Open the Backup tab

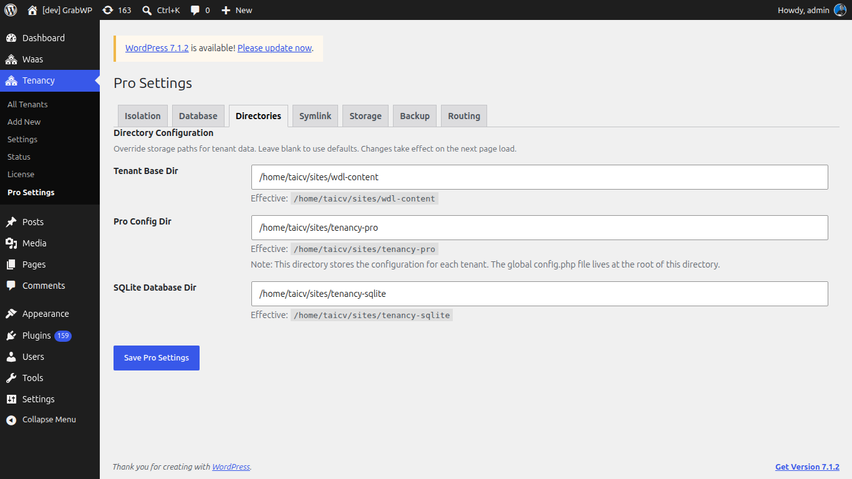tap(415, 116)
